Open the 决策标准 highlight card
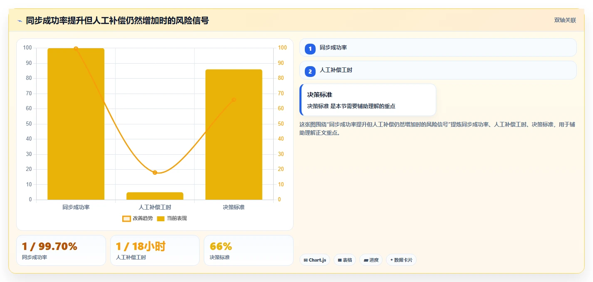 (x=368, y=100)
